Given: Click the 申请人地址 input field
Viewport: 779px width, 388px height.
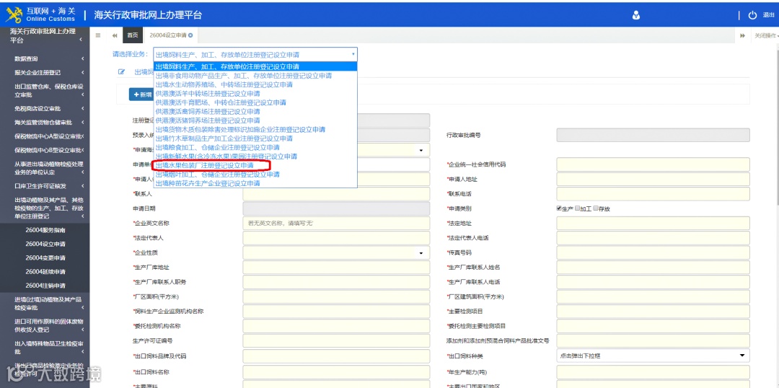Looking at the screenshot, I should (653, 180).
